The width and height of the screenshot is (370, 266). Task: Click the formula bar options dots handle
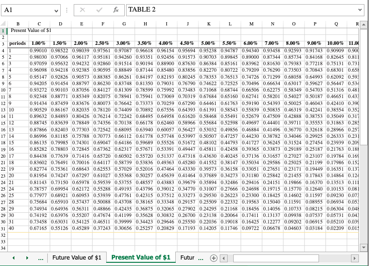(67, 10)
